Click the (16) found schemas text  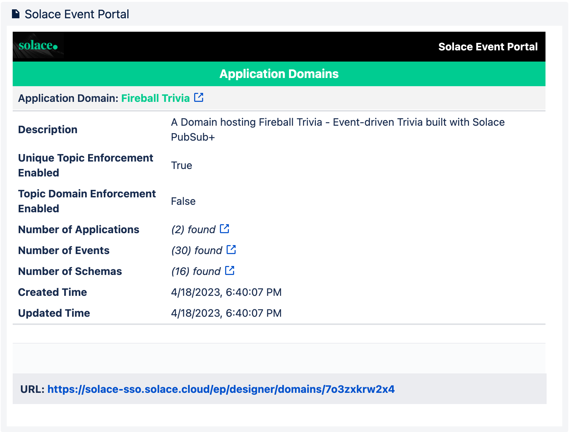196,271
